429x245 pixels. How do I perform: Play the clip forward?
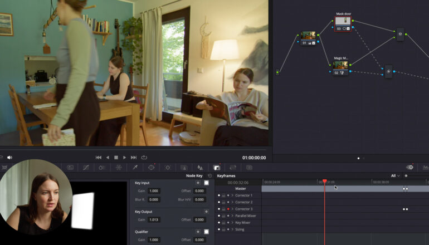[124, 158]
